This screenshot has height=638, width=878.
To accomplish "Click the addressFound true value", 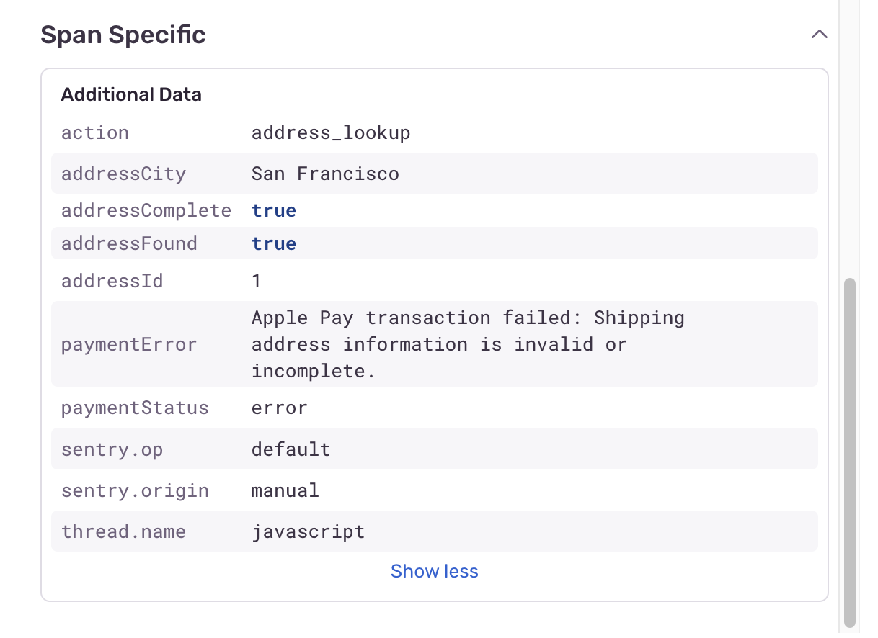I will (x=274, y=243).
